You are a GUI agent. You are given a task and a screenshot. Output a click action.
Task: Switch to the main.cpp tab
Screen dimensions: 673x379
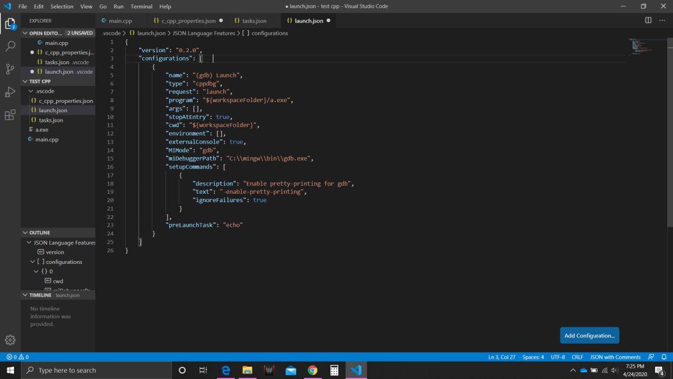(x=121, y=21)
